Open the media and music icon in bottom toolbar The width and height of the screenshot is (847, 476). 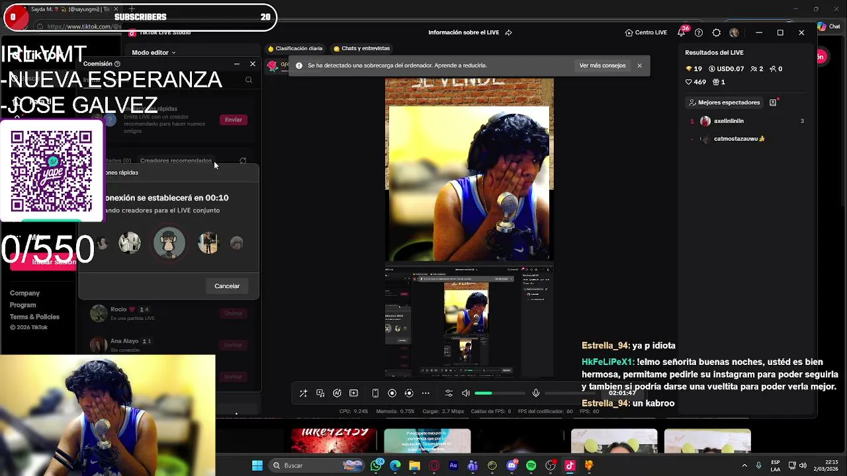click(x=320, y=393)
